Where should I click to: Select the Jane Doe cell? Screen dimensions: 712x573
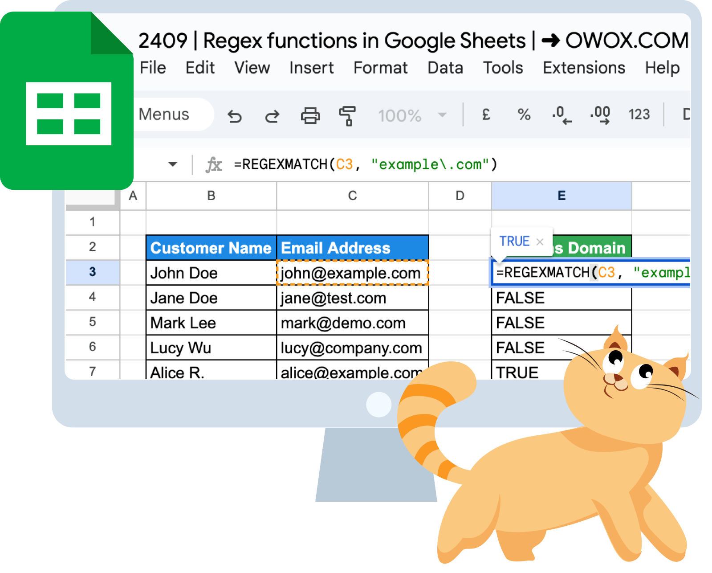(x=211, y=298)
